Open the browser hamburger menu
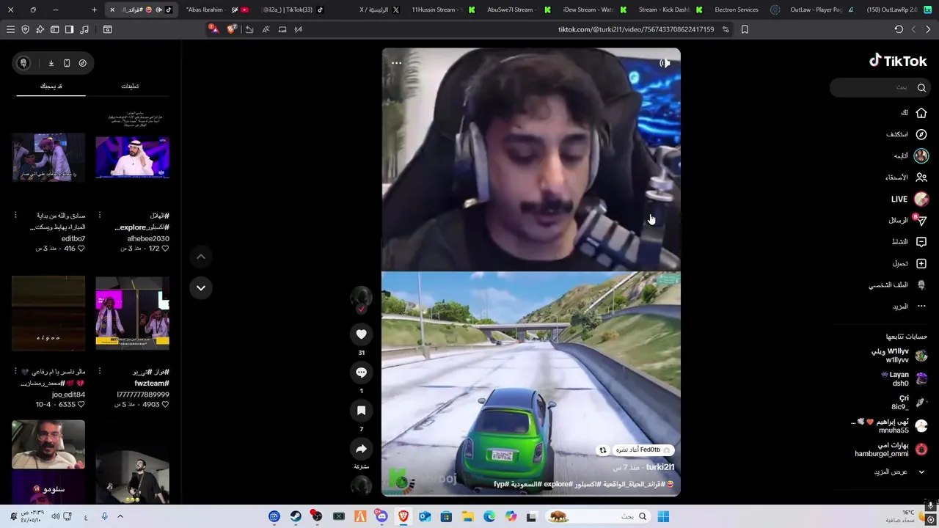The height and width of the screenshot is (528, 939). pos(10,29)
